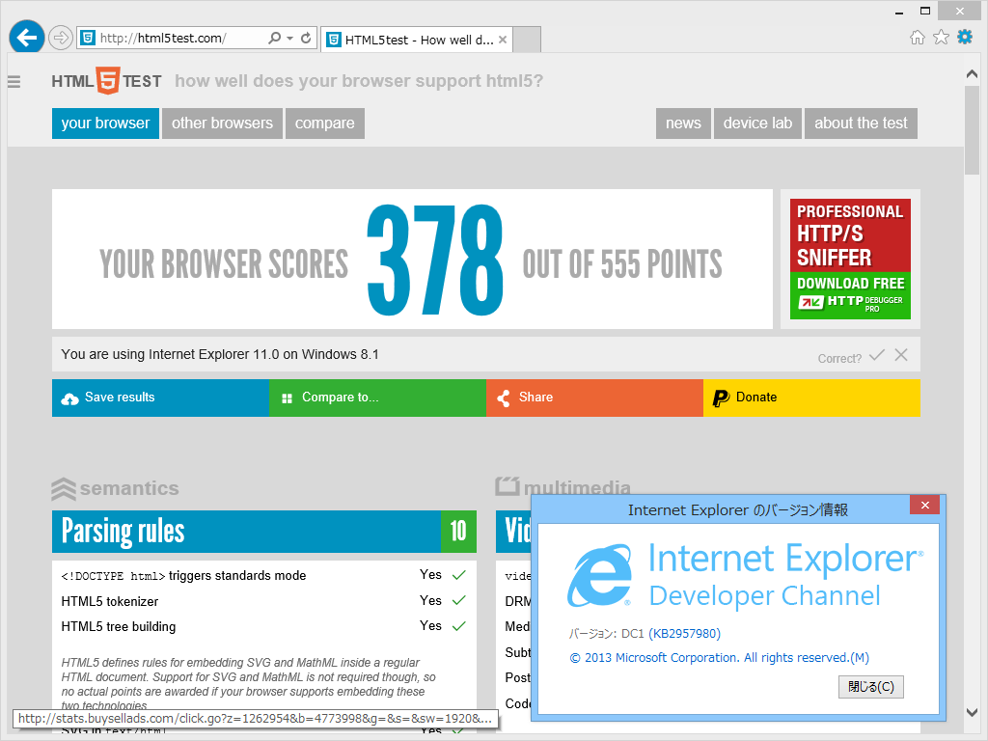Click the Compare to... button
This screenshot has width=988, height=741.
(x=377, y=398)
